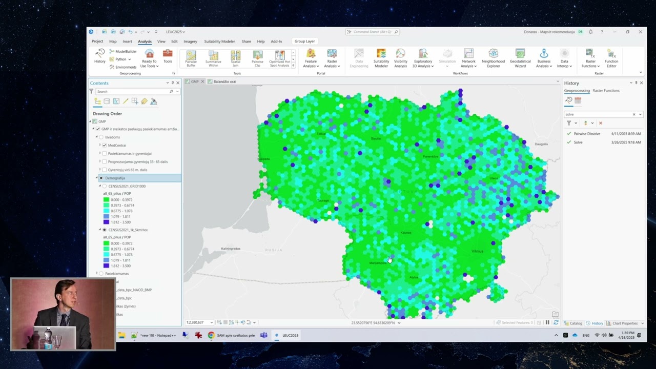Check the Pasiekiamumas ir gyventojai layer
Screen dimensions: 656x369
pos(105,153)
